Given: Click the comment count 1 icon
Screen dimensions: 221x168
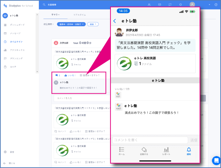Looking at the screenshot, I should (x=58, y=75).
